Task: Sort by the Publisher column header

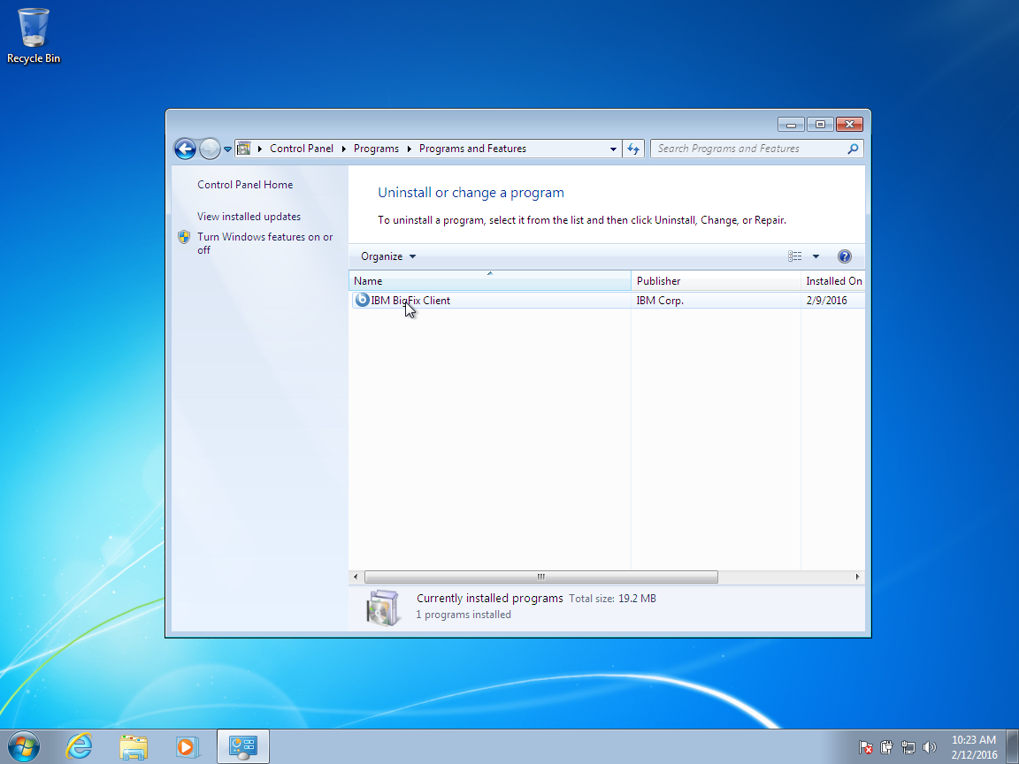Action: (716, 281)
